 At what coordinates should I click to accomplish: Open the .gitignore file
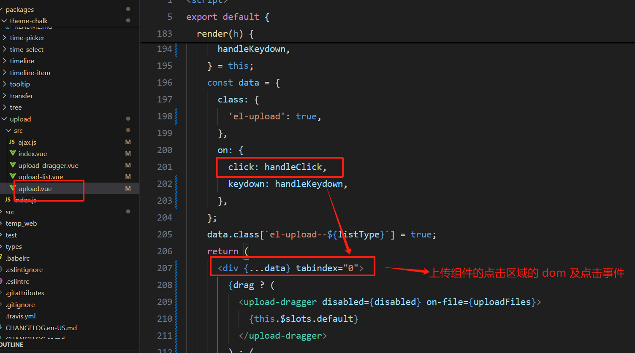point(20,304)
